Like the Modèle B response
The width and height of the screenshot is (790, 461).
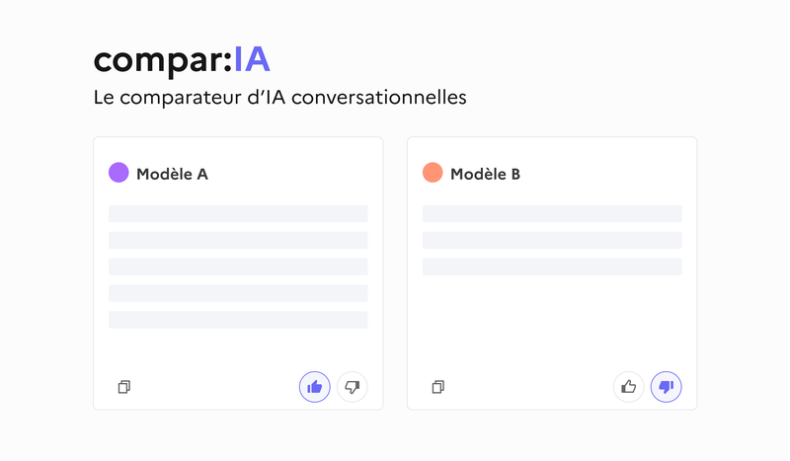point(629,387)
